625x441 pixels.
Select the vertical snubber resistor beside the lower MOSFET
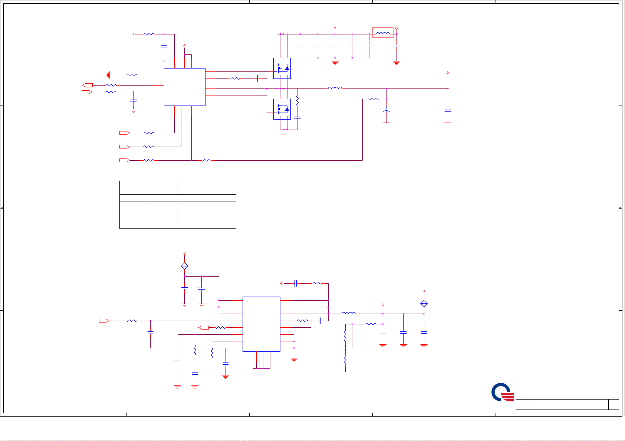(x=297, y=101)
